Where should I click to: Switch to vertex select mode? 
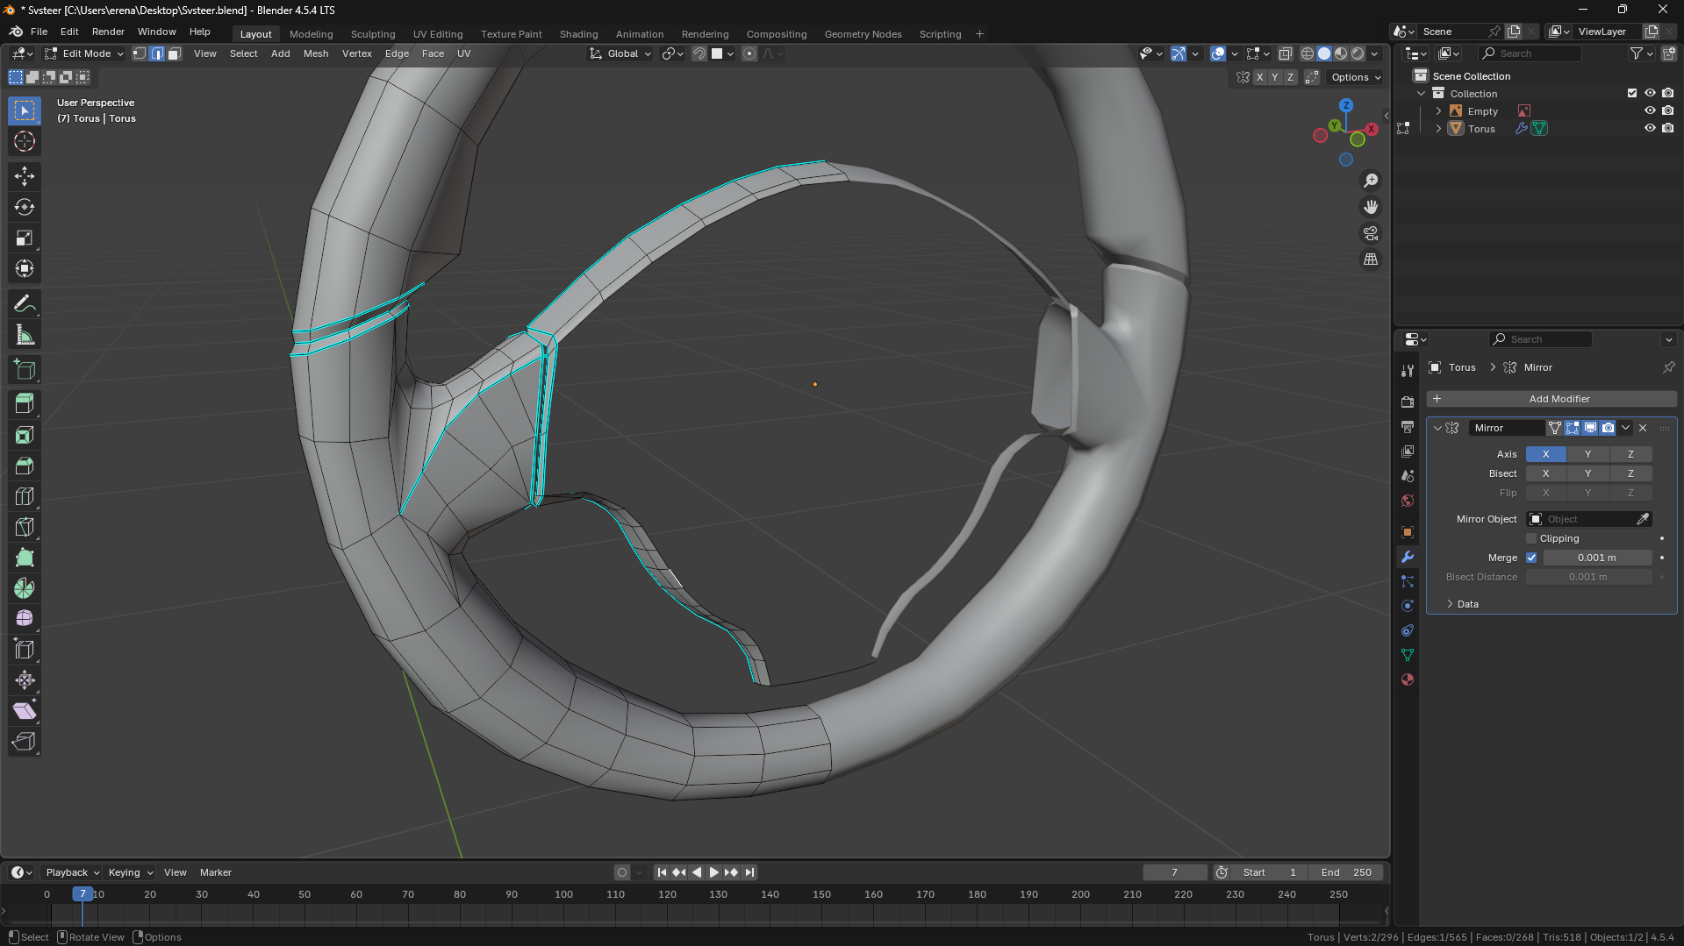140,53
